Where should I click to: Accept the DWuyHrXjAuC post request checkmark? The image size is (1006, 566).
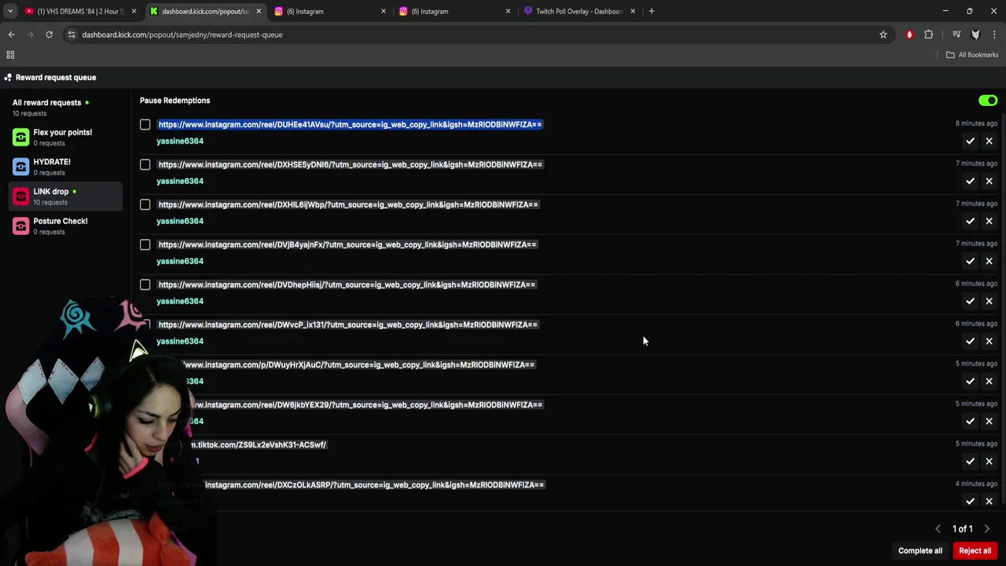[970, 382]
